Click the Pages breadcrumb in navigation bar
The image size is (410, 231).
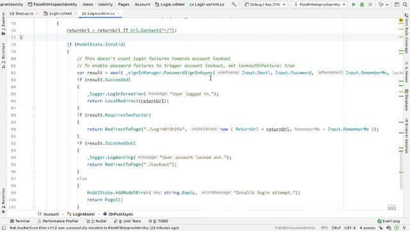point(124,4)
